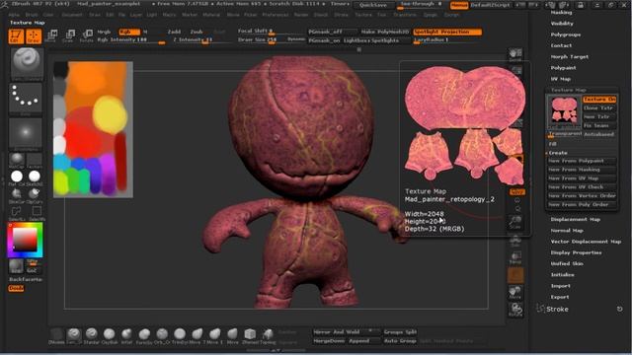
Task: Open the alpha selector with soft dot
Action: pyautogui.click(x=26, y=134)
